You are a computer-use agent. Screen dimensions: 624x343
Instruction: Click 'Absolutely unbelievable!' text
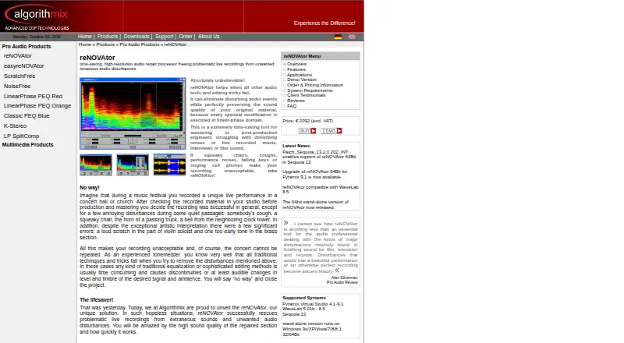[x=218, y=80]
